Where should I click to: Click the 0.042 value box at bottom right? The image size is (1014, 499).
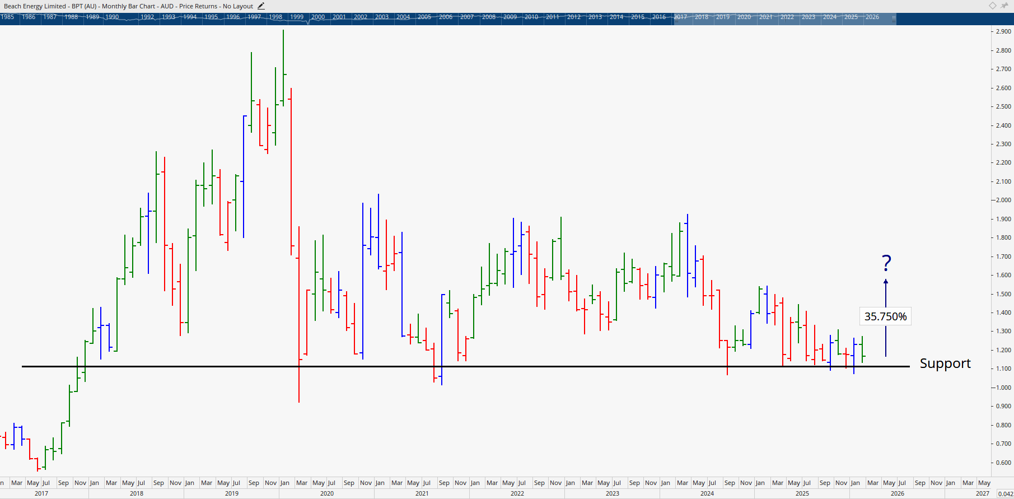click(1006, 493)
